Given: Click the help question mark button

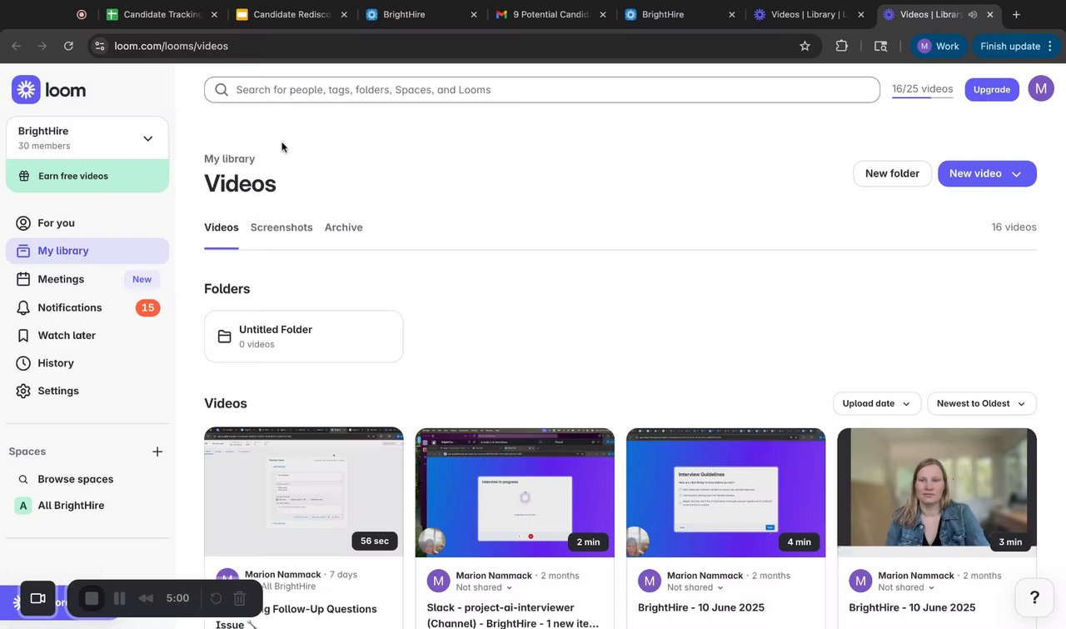Looking at the screenshot, I should pyautogui.click(x=1034, y=597).
